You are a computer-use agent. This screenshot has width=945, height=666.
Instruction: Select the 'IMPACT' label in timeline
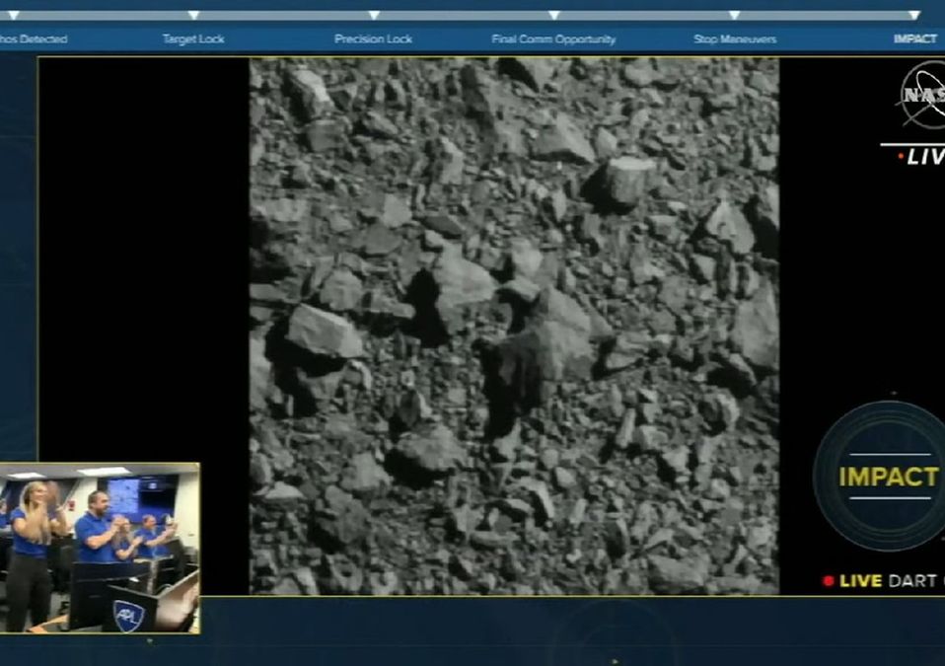tap(914, 38)
